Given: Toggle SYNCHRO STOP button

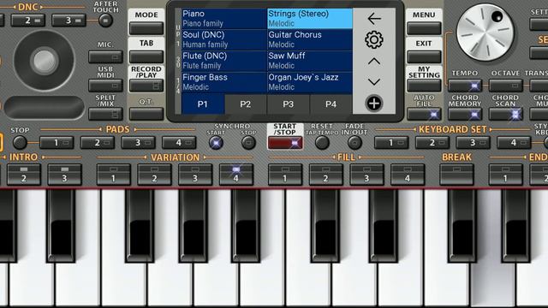Looking at the screenshot, I should 248,143.
